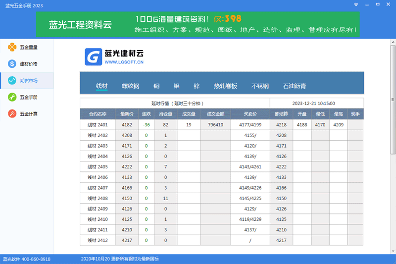Image resolution: width=396 pixels, height=264 pixels.
Task: Open 五金计算 via the red icon
Action: [12, 113]
